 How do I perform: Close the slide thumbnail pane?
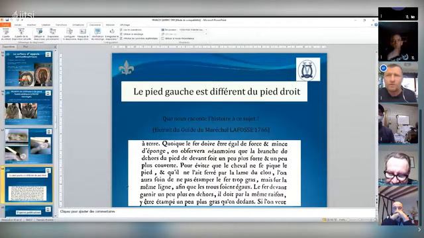(55, 47)
